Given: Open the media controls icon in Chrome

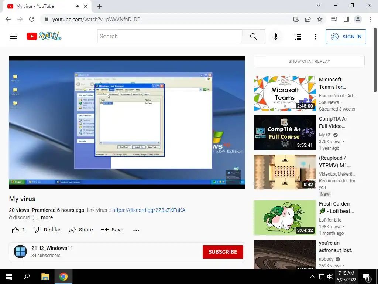Looking at the screenshot, I should 334,19.
